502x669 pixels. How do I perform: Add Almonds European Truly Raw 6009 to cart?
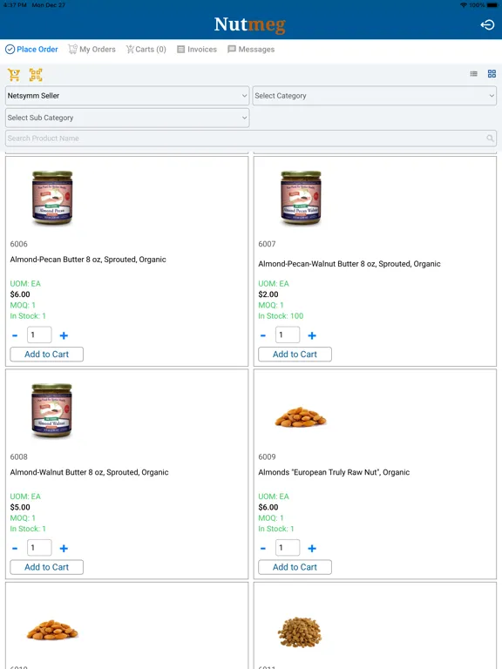click(295, 567)
